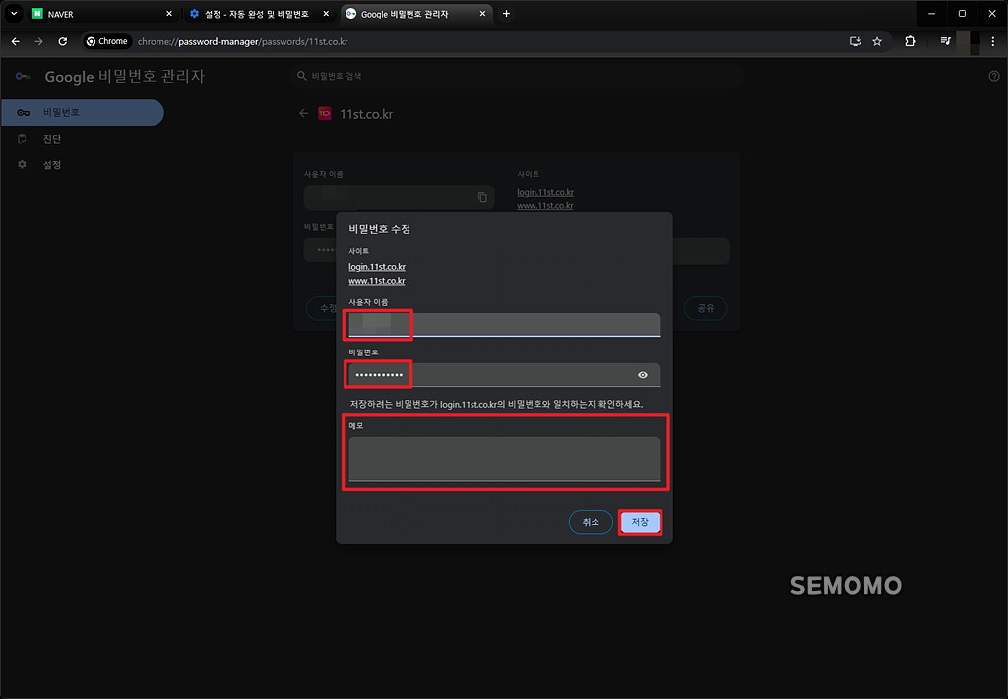Click the back arrow beside 11st.co.kr

pos(303,114)
